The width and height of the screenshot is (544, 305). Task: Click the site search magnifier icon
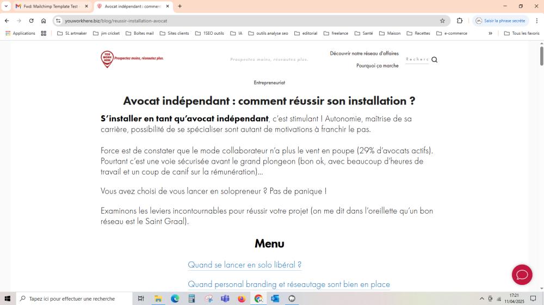pyautogui.click(x=435, y=60)
